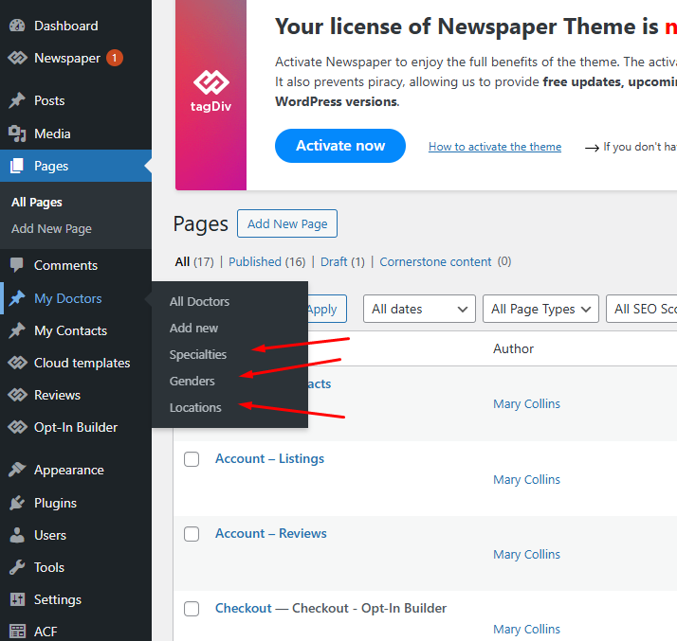The width and height of the screenshot is (677, 641).
Task: Click Mary Collins in the Checkout row
Action: pos(526,629)
